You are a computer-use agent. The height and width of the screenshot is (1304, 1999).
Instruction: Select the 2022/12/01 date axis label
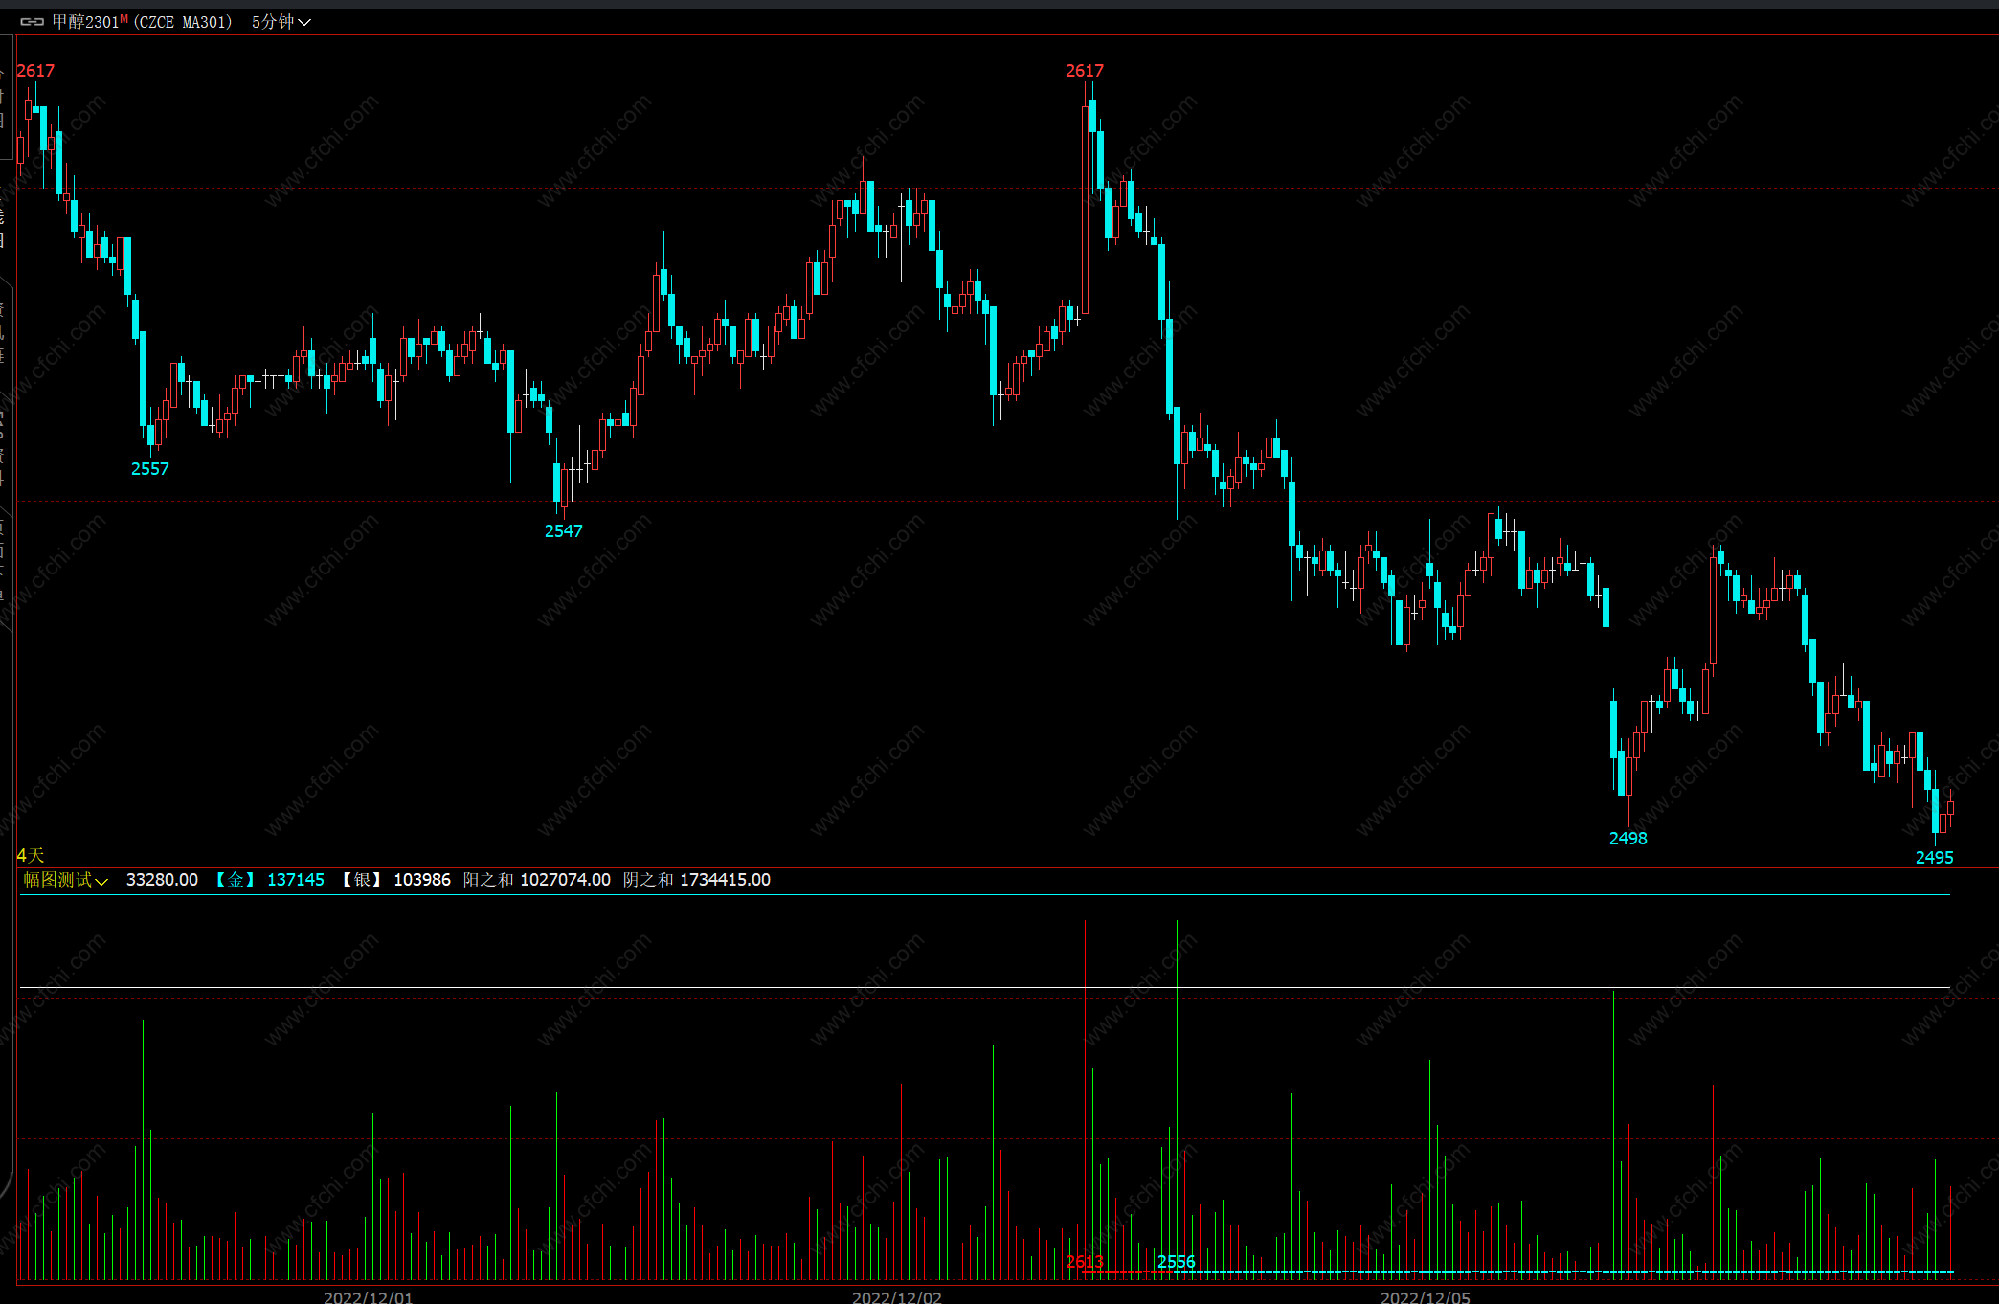pos(368,1297)
